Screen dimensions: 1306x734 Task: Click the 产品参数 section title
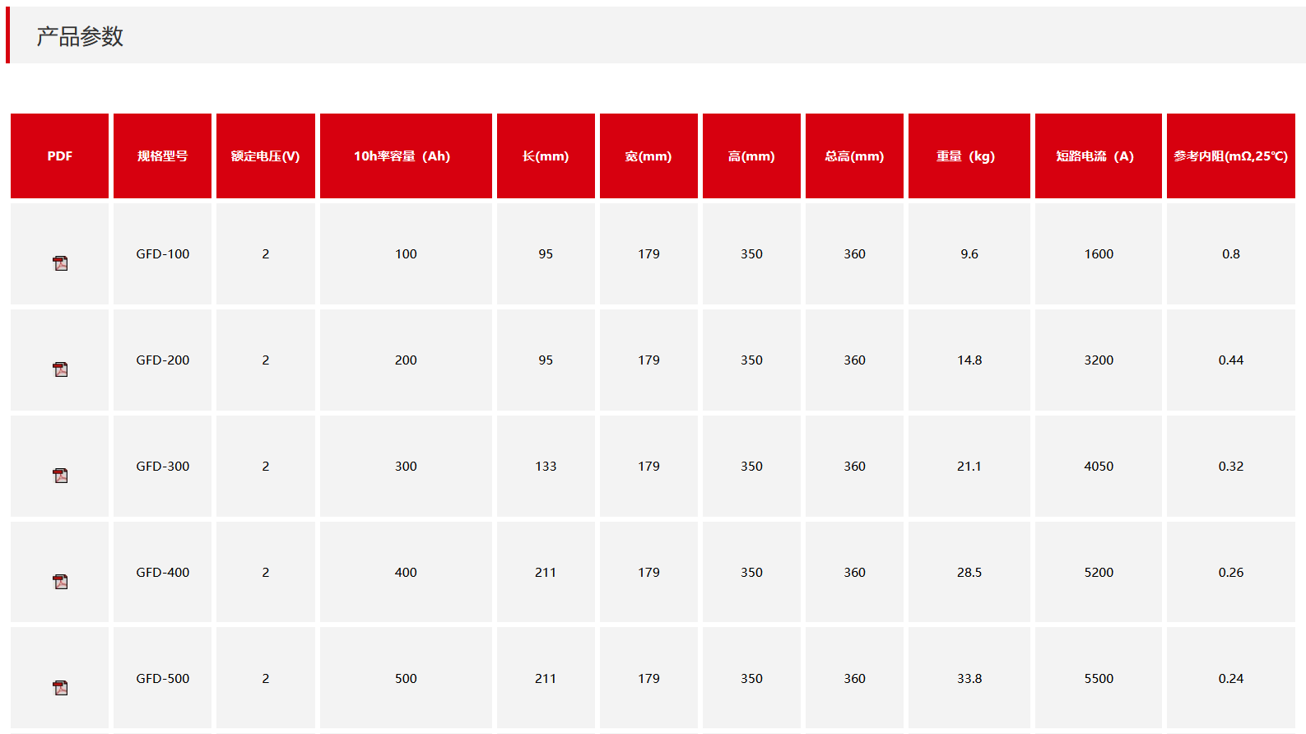(80, 36)
